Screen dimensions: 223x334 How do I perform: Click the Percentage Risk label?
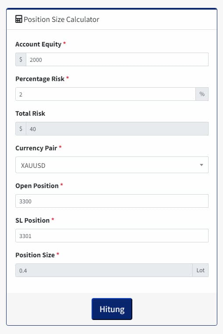[40, 79]
